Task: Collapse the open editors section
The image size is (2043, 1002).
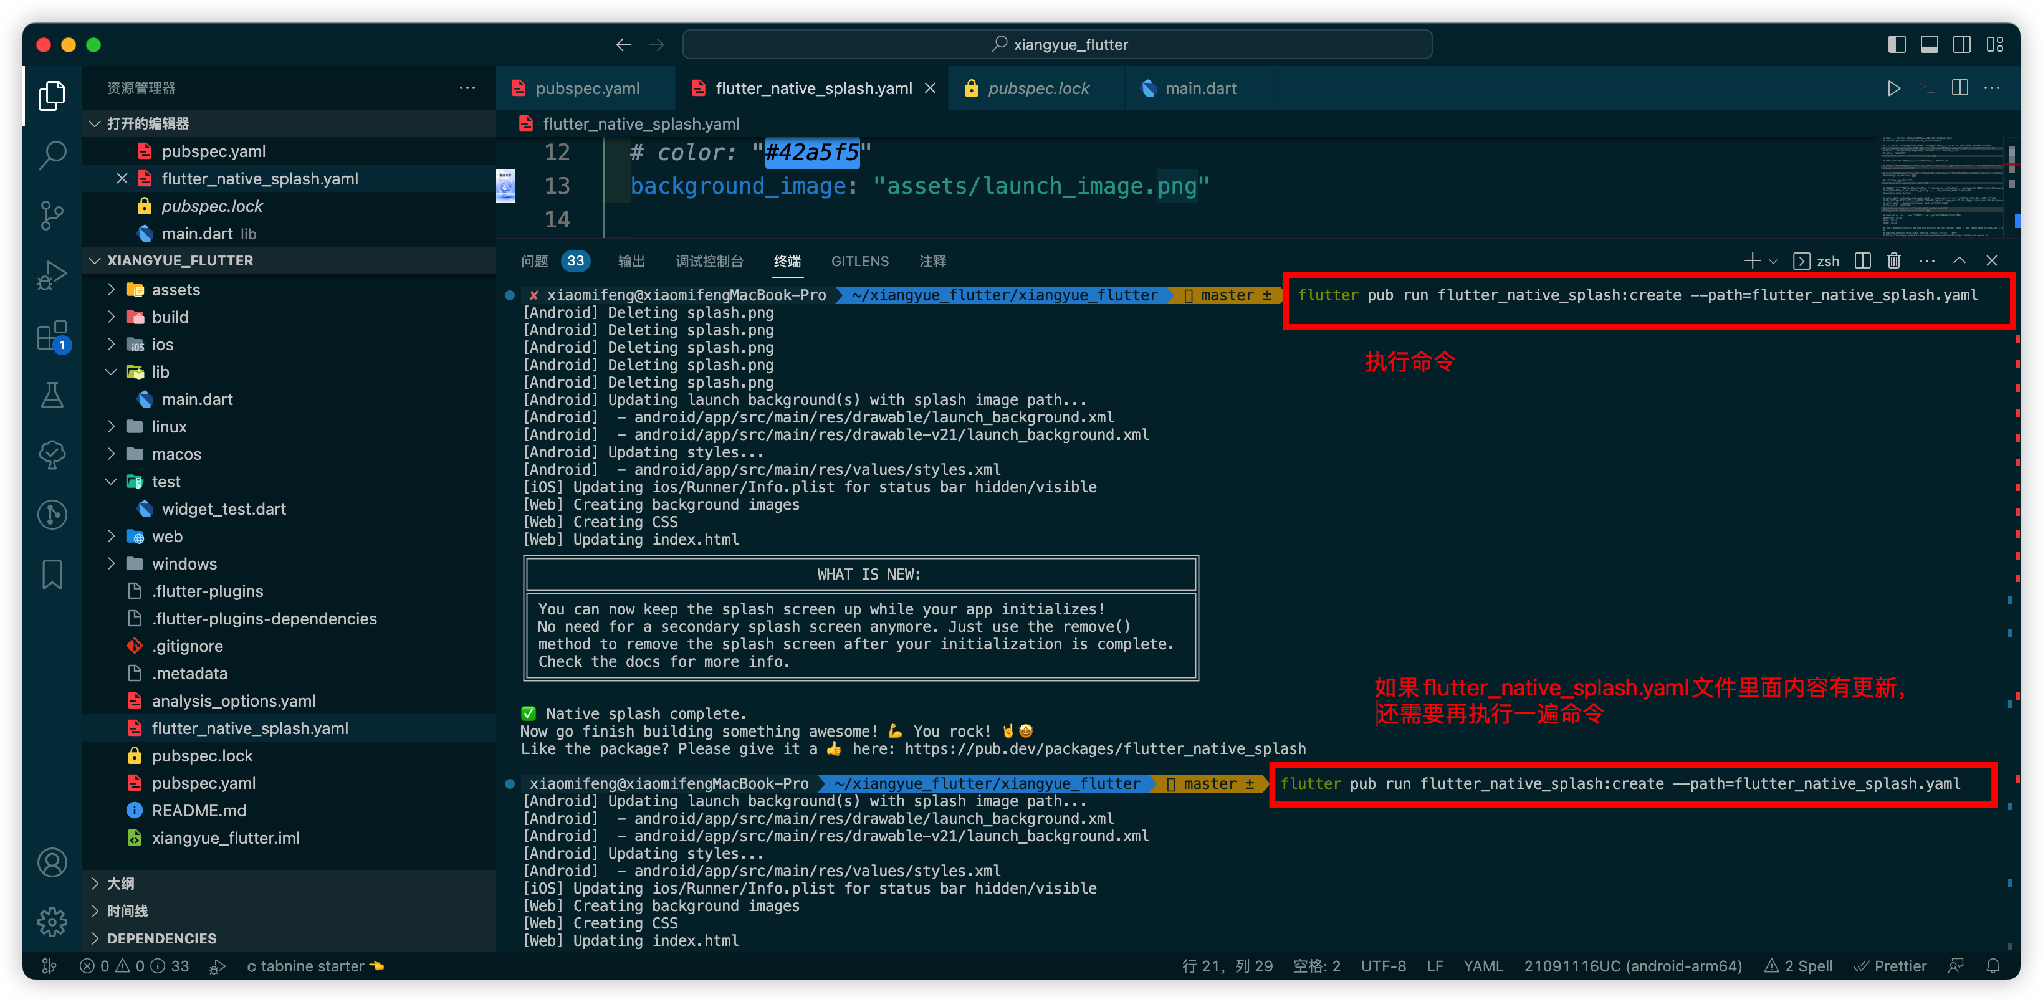Action: click(289, 123)
